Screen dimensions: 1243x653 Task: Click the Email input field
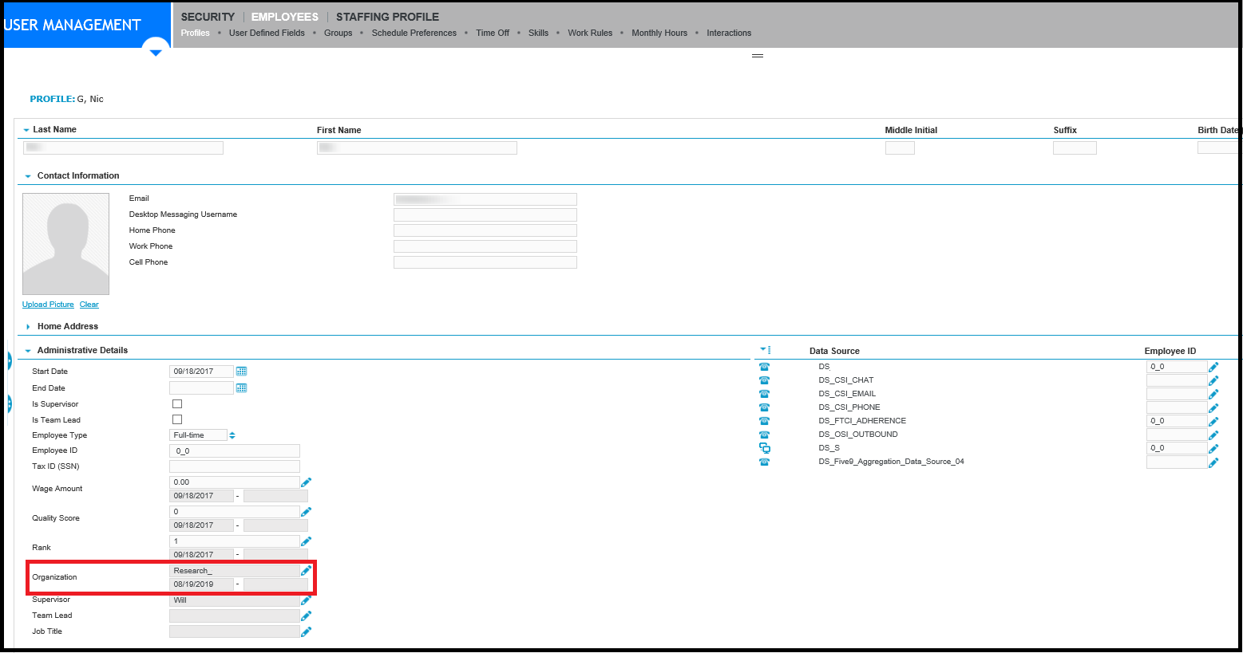tap(485, 199)
